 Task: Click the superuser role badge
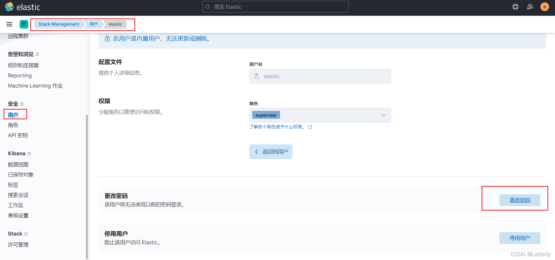pyautogui.click(x=266, y=115)
